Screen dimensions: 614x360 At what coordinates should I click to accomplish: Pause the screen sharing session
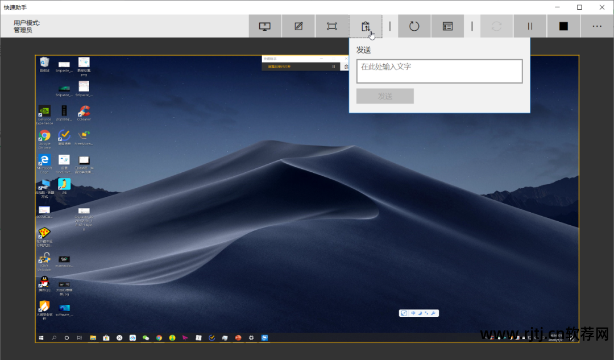[x=530, y=26]
